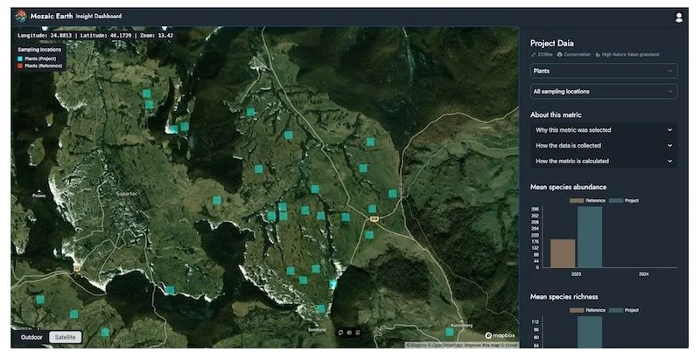Click the Conservation project type icon
700x359 pixels.
click(x=559, y=54)
